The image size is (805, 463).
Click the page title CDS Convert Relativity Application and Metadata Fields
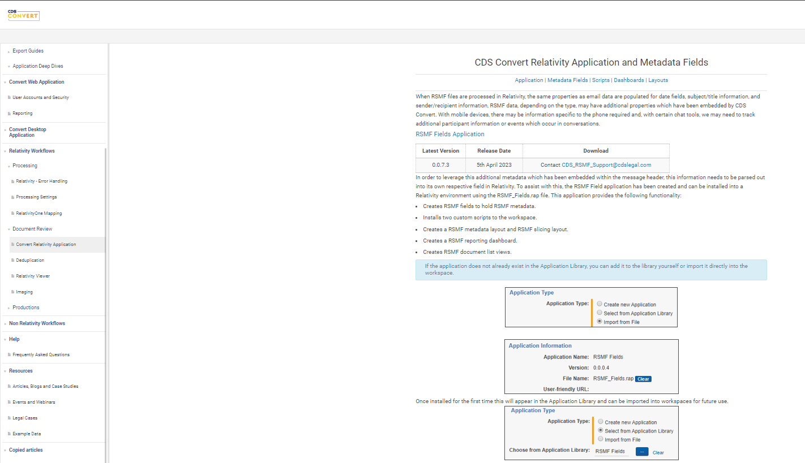(x=591, y=62)
